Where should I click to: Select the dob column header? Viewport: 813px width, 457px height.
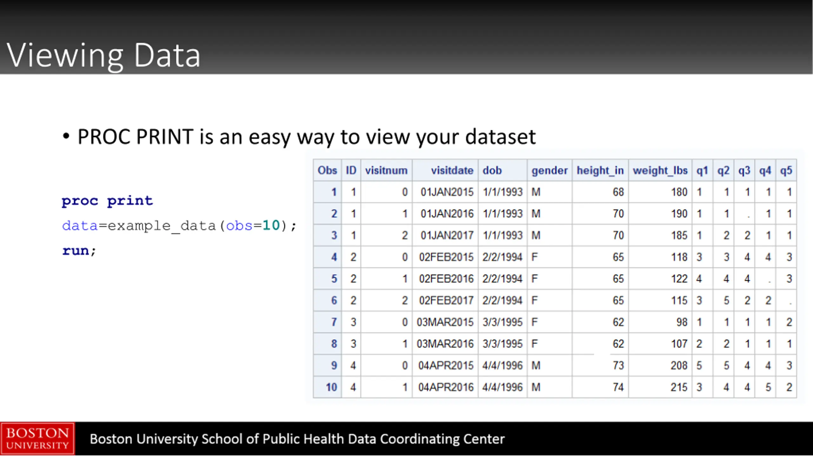(x=492, y=170)
